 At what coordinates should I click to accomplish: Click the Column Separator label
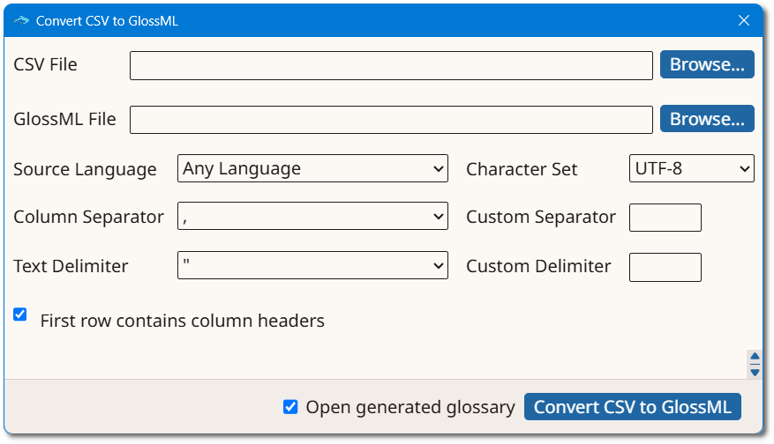pyautogui.click(x=88, y=218)
